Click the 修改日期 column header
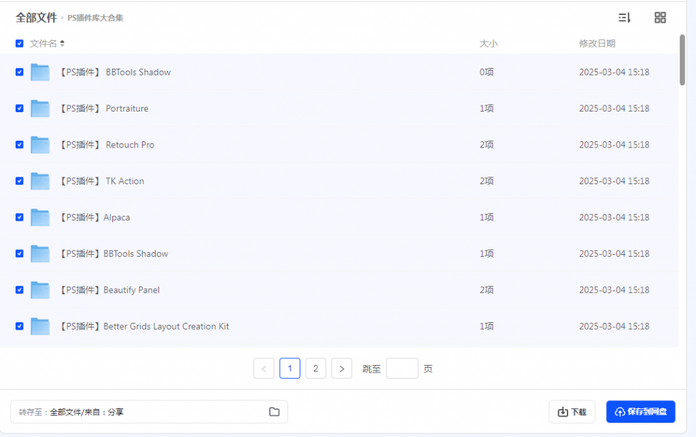Viewport: 696px width, 437px height. (597, 43)
